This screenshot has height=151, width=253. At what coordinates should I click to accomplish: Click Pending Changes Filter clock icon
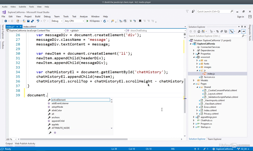click(x=211, y=31)
